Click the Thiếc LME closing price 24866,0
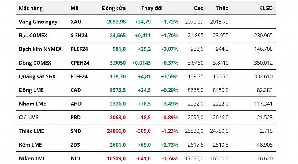Viewport: 298px width, 164px height. pyautogui.click(x=116, y=131)
